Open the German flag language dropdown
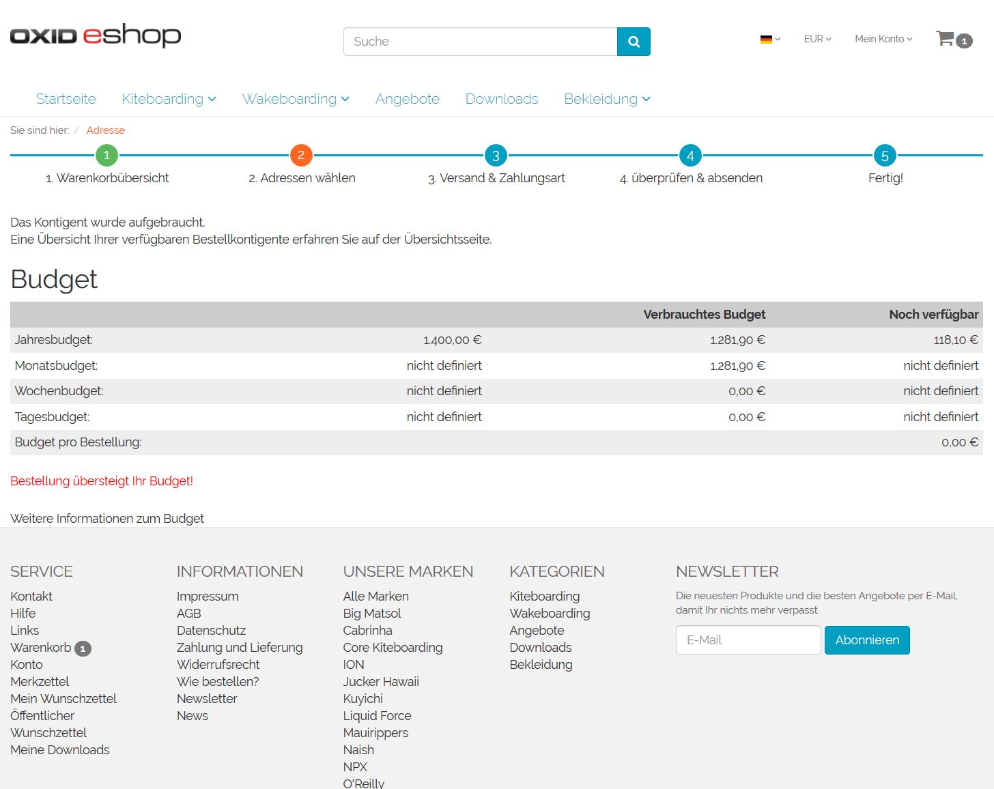Viewport: 994px width, 789px height. coord(769,40)
